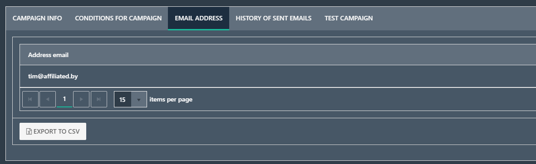This screenshot has width=536, height=164.
Task: Click the teal indicator under Email Address tab
Action: [199, 29]
